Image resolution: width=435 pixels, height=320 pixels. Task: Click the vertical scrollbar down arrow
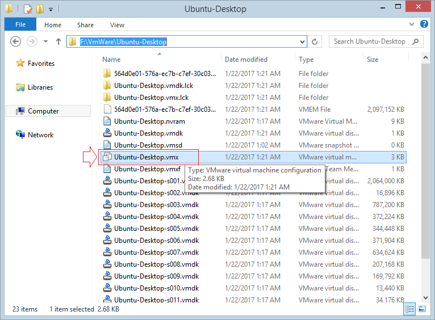click(x=425, y=297)
